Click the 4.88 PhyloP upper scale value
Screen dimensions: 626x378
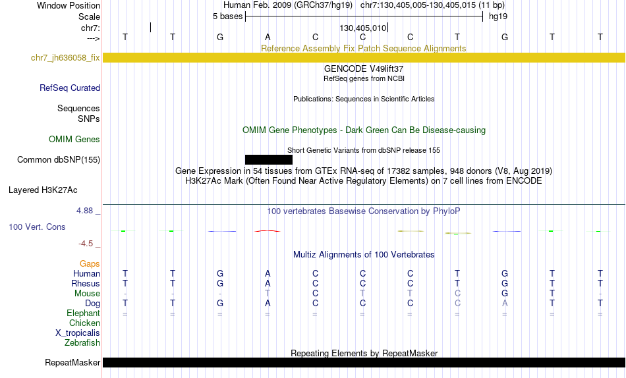pyautogui.click(x=84, y=211)
